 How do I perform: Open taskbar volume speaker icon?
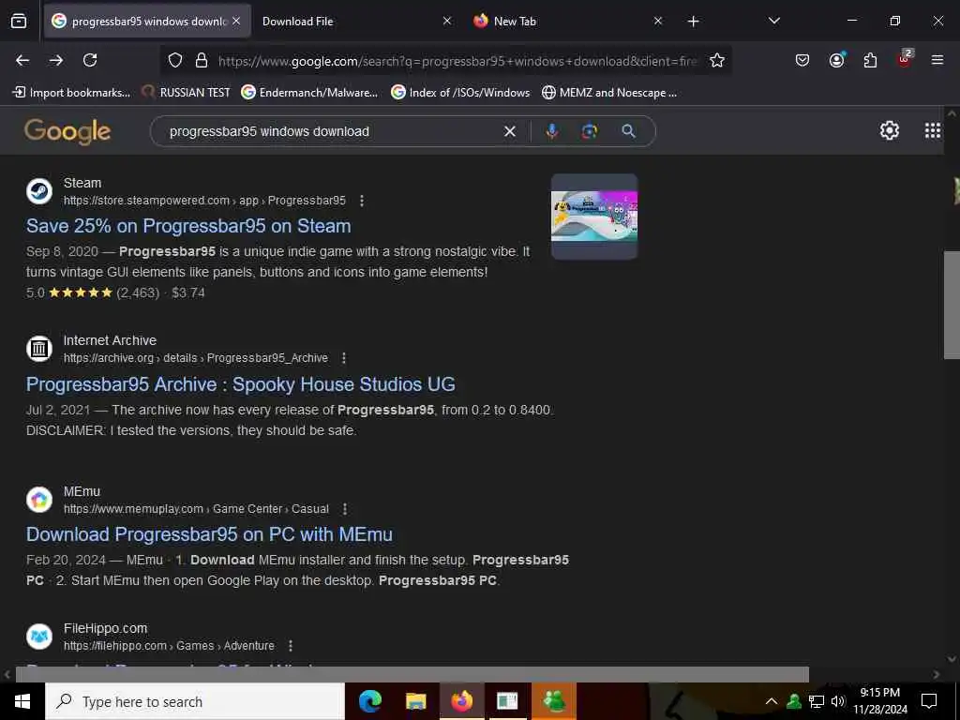pyautogui.click(x=837, y=701)
